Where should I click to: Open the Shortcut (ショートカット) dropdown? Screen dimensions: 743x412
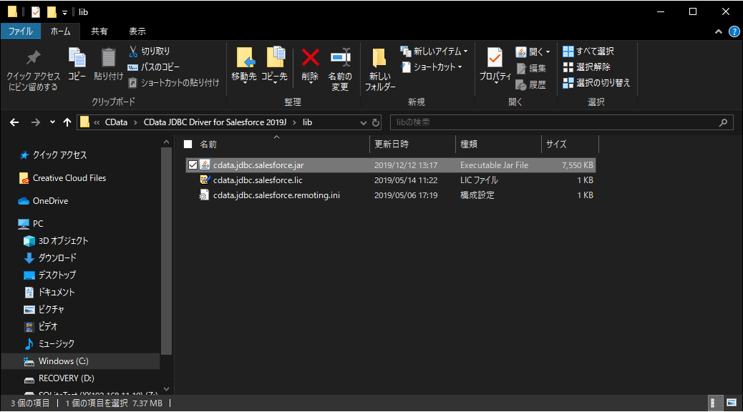(431, 67)
